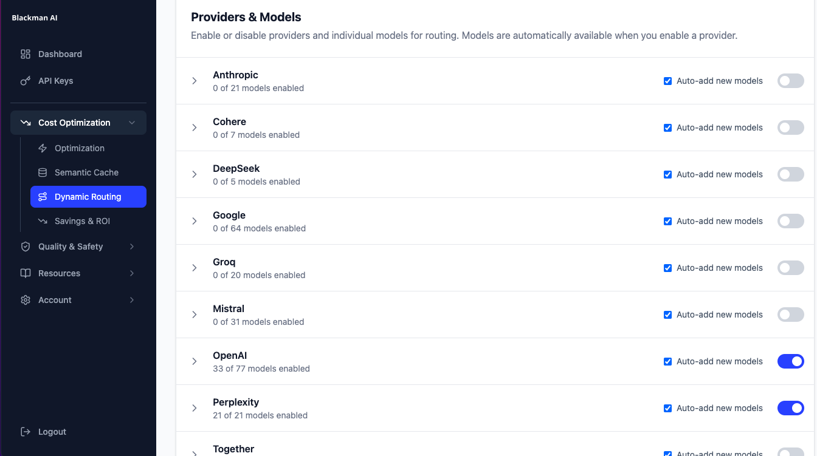The width and height of the screenshot is (817, 456).
Task: Select the Dynamic Routing routing icon
Action: pos(42,197)
